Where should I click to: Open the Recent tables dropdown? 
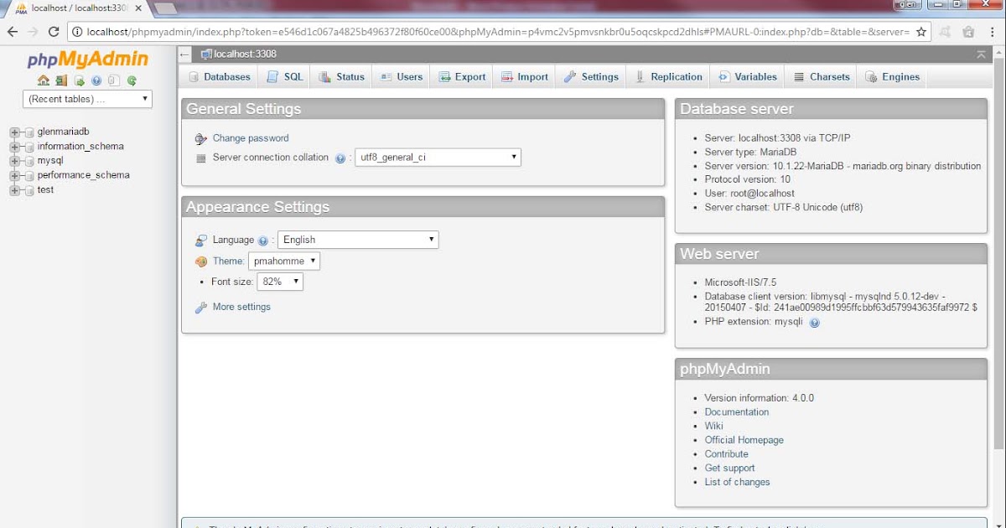pyautogui.click(x=86, y=98)
